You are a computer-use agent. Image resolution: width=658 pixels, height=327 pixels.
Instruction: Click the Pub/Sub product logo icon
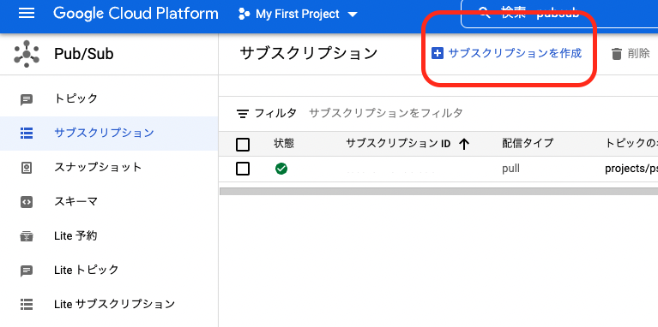click(27, 54)
